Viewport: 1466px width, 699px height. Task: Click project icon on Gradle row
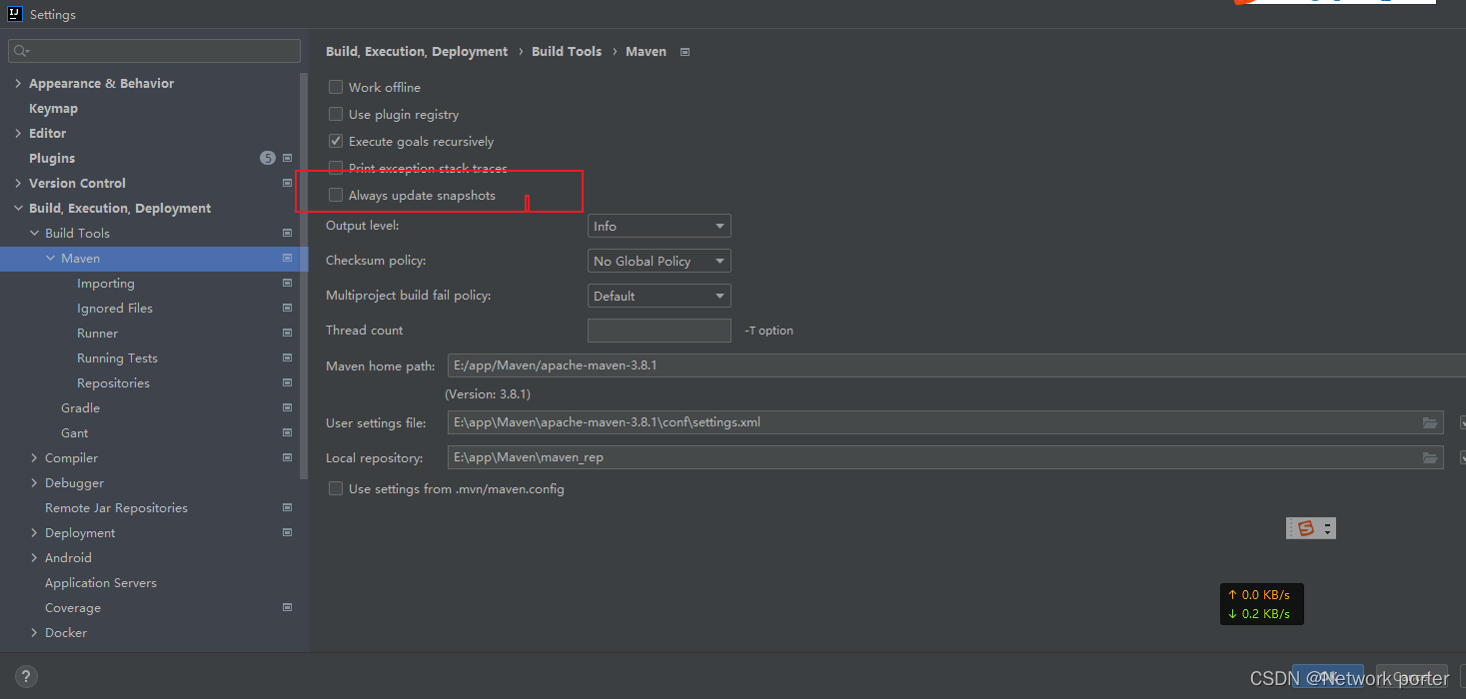coord(288,407)
